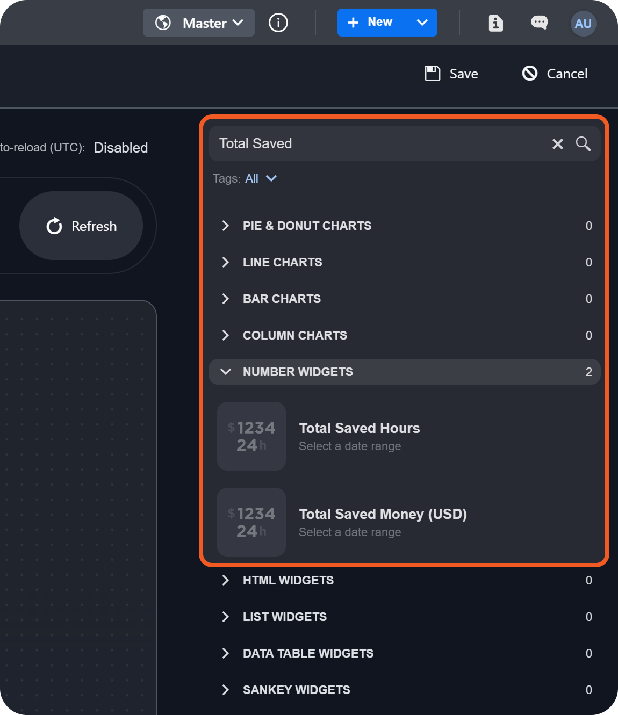618x715 pixels.
Task: Click the Total Saved search field
Action: 376,144
